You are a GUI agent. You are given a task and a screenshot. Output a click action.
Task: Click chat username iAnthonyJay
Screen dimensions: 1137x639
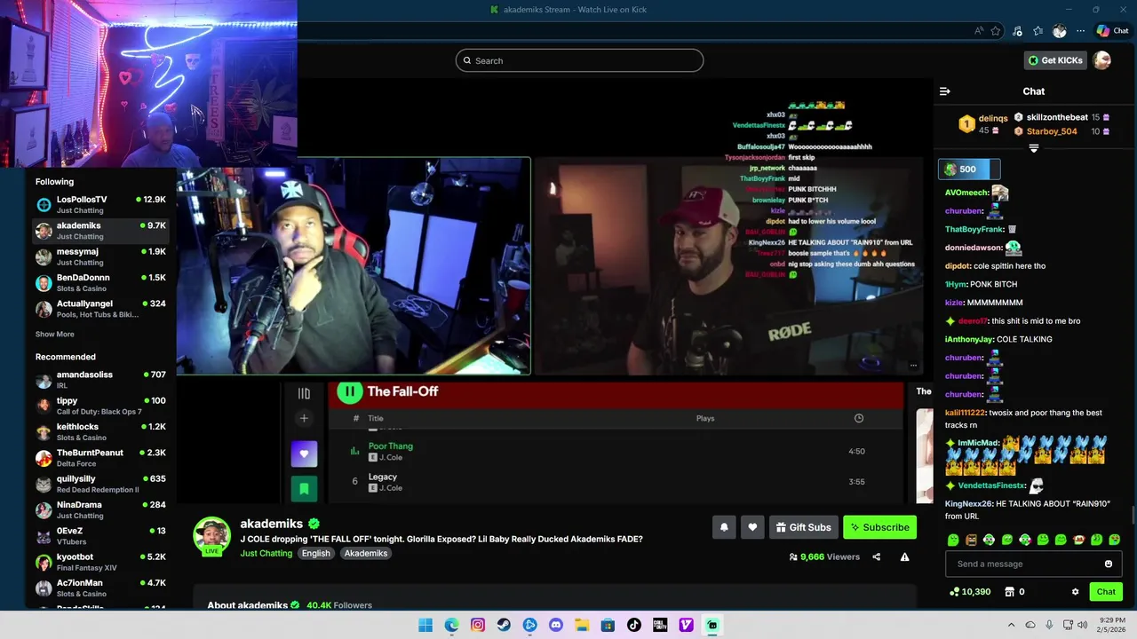tap(969, 339)
